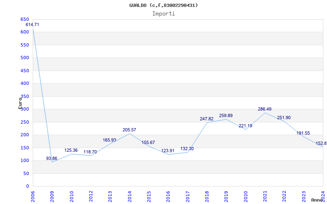Viewport: 327px width, 204px height.
Task: Click the 2009 x-axis year label
Action: (x=52, y=196)
